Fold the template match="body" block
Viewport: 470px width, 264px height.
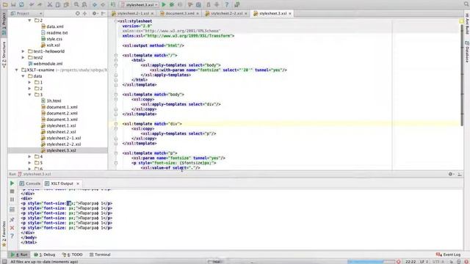pyautogui.click(x=116, y=95)
